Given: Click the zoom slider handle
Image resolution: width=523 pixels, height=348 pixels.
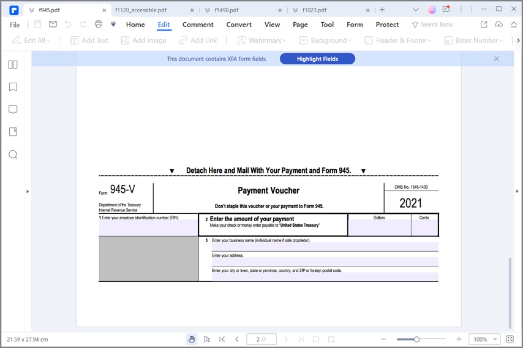Looking at the screenshot, I should [416, 339].
